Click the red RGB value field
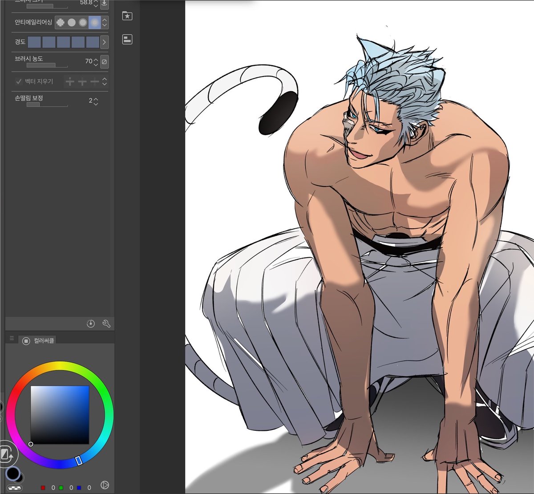Image resolution: width=534 pixels, height=494 pixels. [x=53, y=488]
